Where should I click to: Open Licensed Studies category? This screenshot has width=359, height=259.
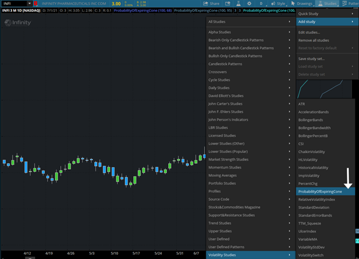[249, 136]
